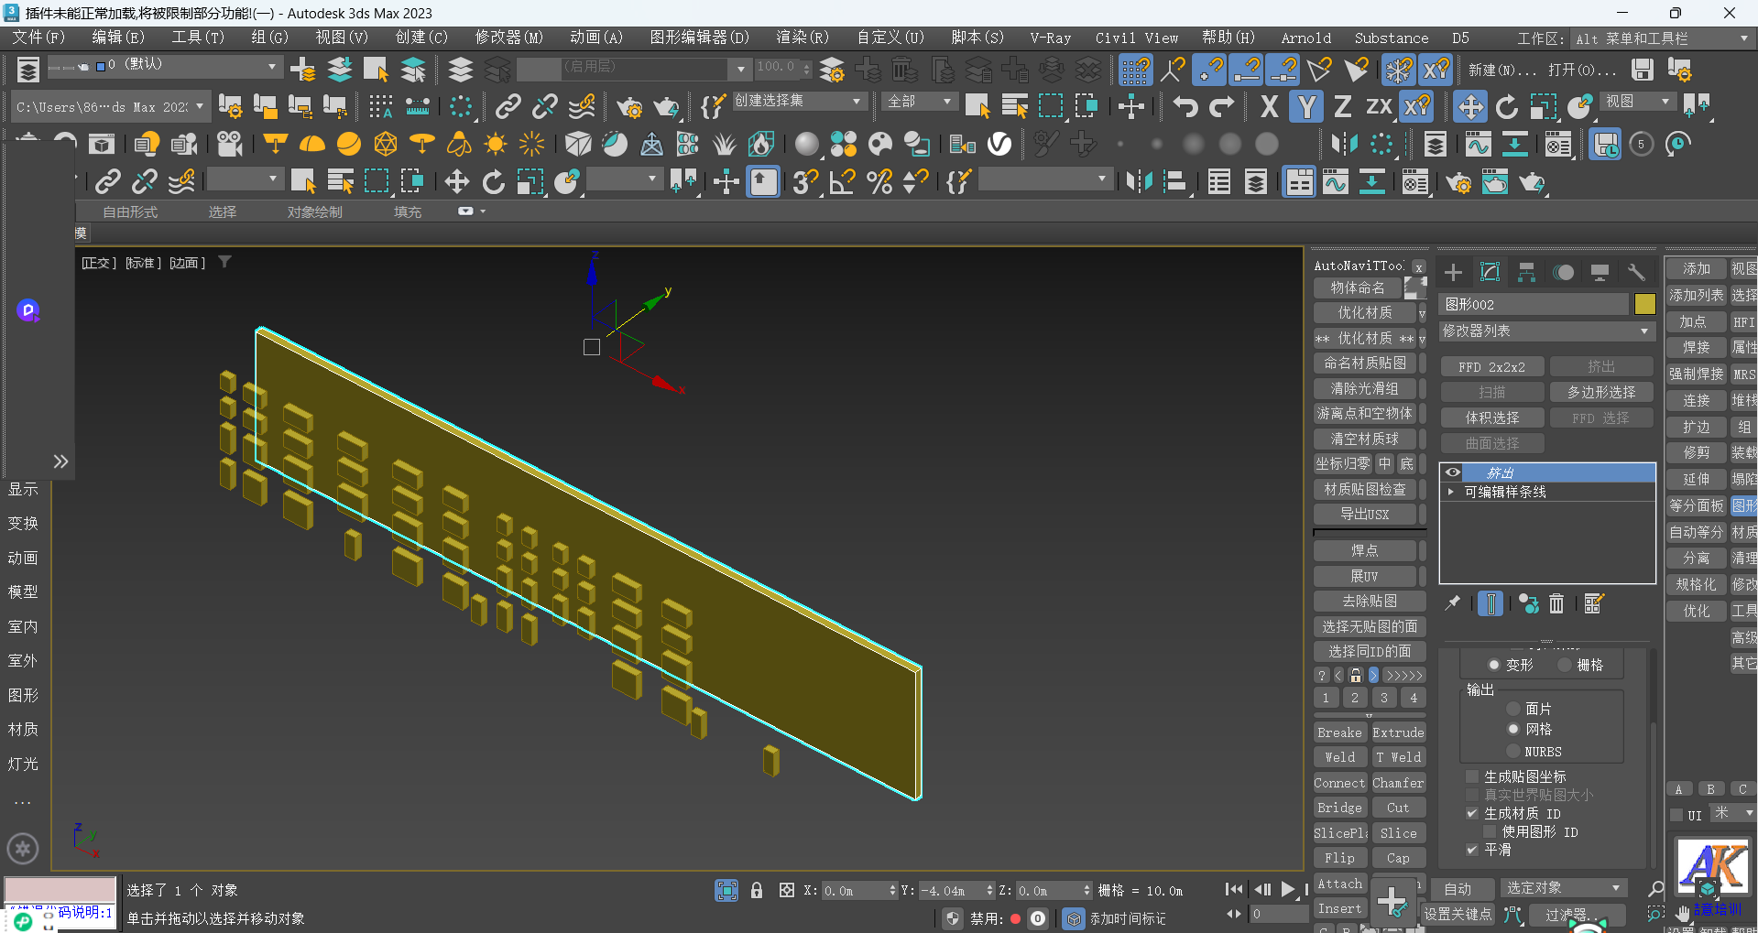Screen dimensions: 1758x933
Task: Toggle eye visibility of 挤出 modifier
Action: 1453,472
